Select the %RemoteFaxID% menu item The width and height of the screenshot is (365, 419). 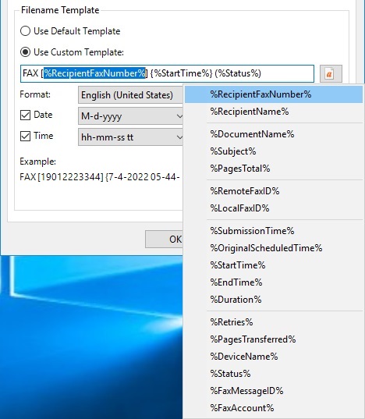(x=274, y=191)
